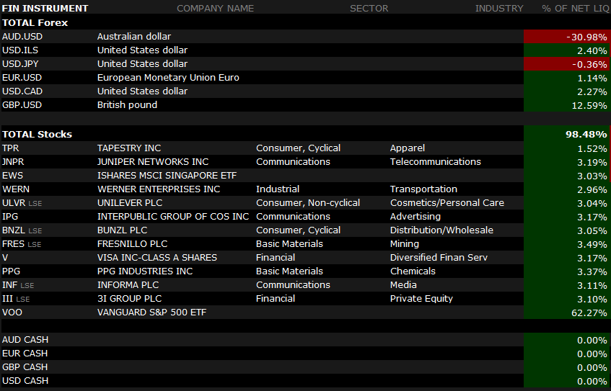Screen dimensions: 611x391
Task: Click the -30.98% net liq value
Action: click(586, 37)
